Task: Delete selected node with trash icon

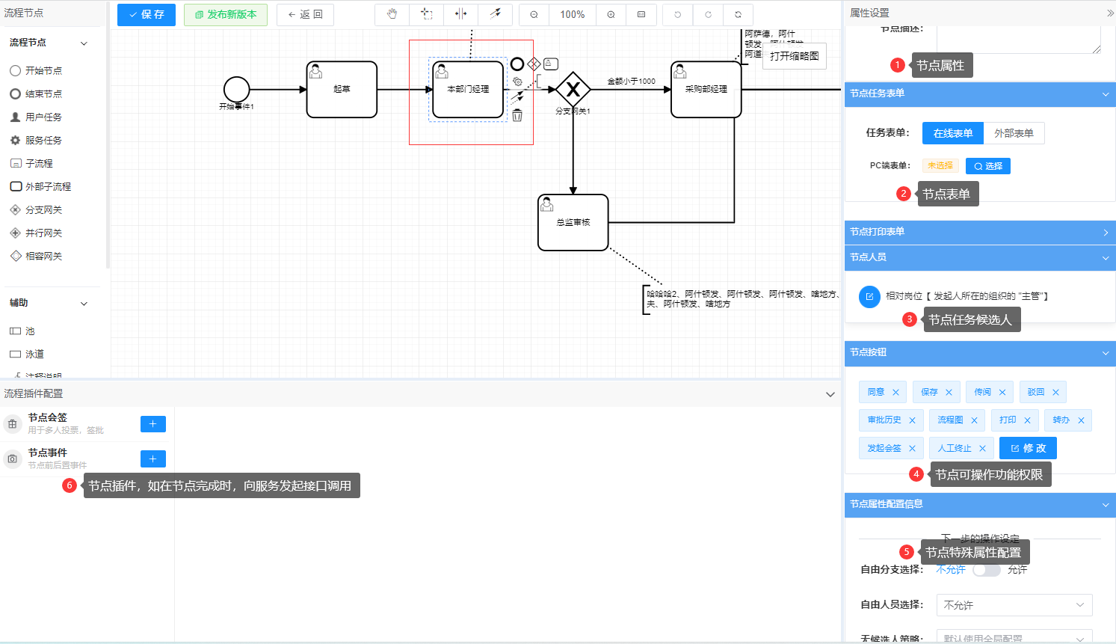Action: (x=517, y=115)
